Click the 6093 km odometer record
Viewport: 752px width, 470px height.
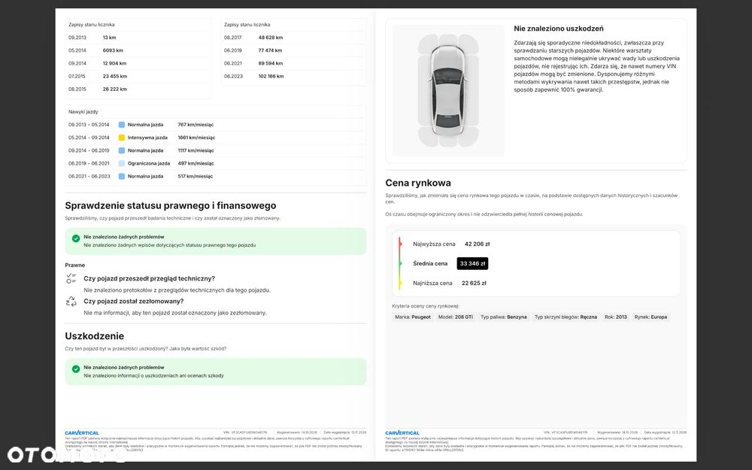pyautogui.click(x=113, y=50)
